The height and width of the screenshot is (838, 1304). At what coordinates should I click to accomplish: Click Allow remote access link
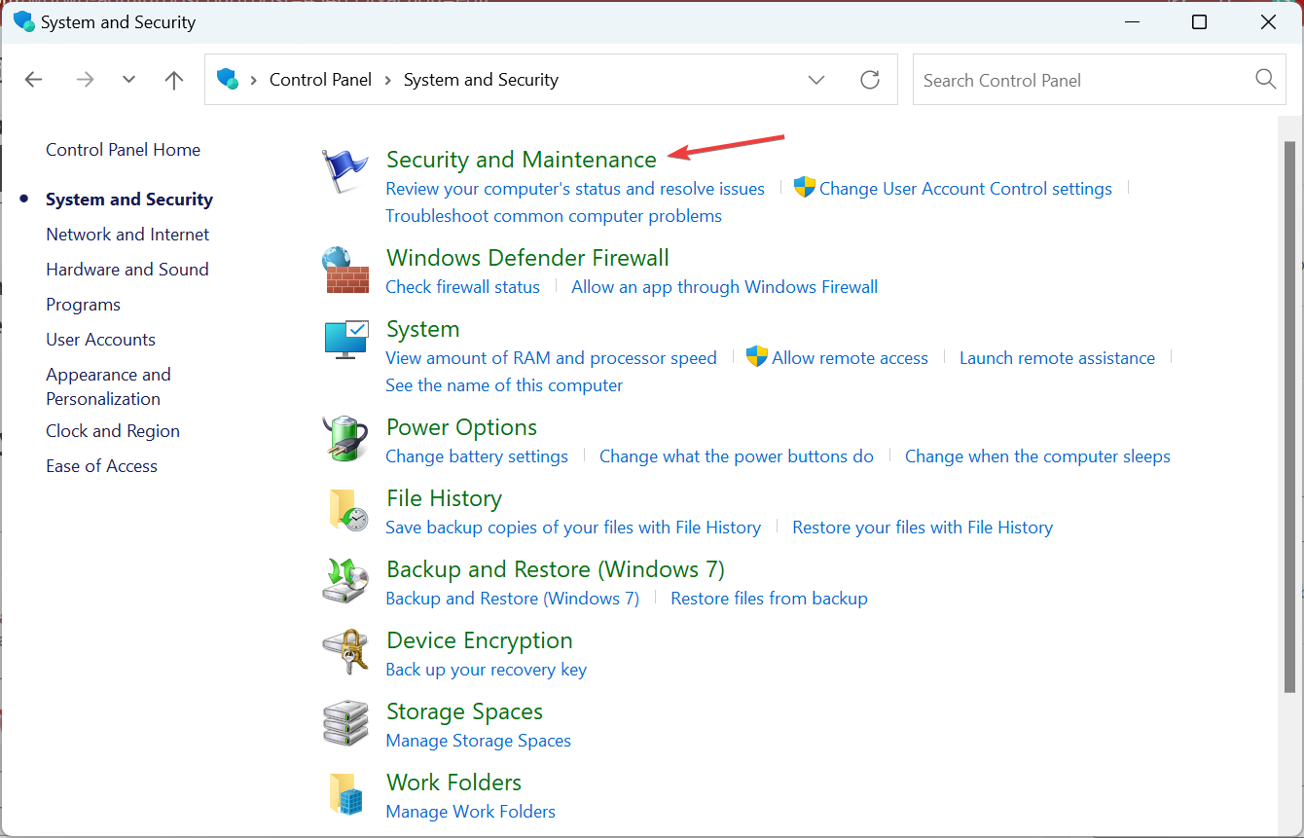point(850,358)
